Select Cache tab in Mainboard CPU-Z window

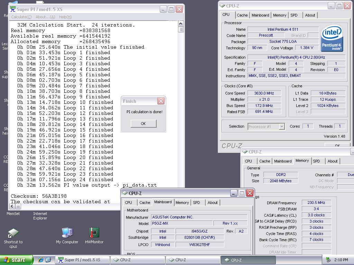click(145, 203)
